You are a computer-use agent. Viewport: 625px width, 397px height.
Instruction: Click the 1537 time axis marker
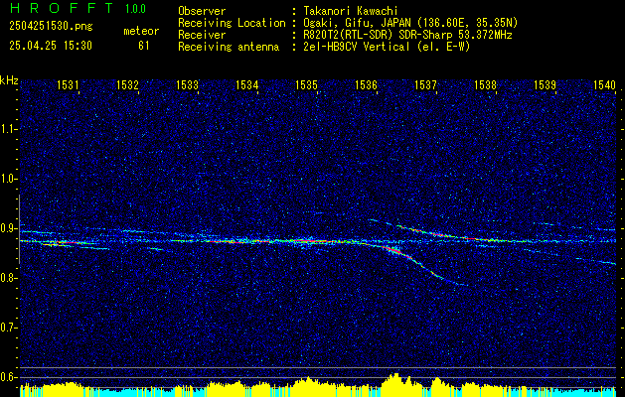(x=425, y=84)
